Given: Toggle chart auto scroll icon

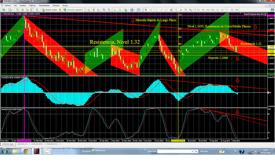Looking at the screenshot, I should tap(115, 10).
